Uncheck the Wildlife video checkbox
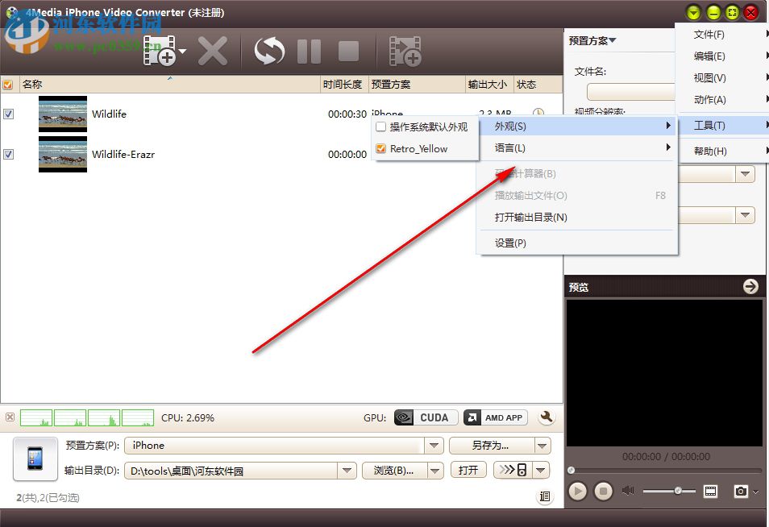 click(9, 114)
